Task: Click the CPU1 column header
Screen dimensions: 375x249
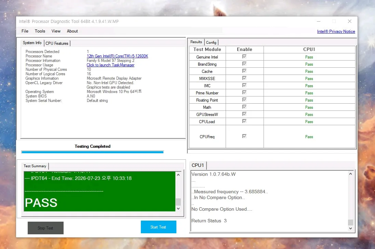Action: pyautogui.click(x=309, y=50)
